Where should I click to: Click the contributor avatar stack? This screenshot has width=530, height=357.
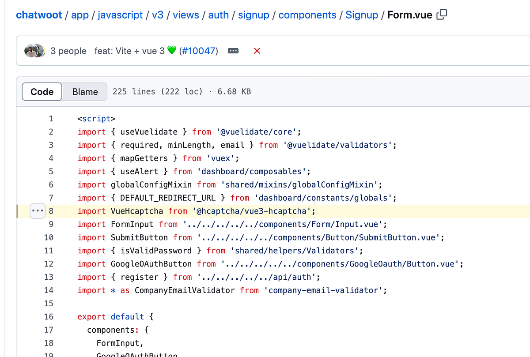[34, 51]
